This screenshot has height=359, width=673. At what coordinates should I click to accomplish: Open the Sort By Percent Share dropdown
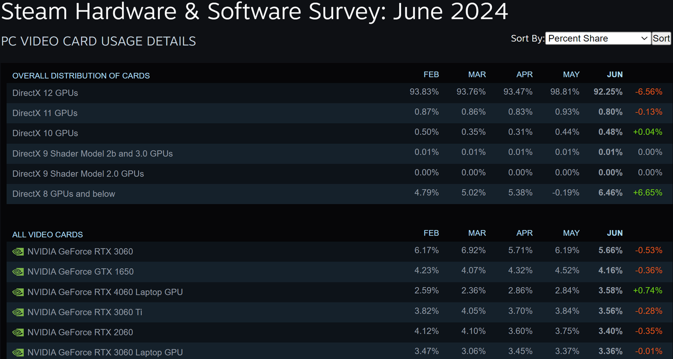[x=598, y=38]
